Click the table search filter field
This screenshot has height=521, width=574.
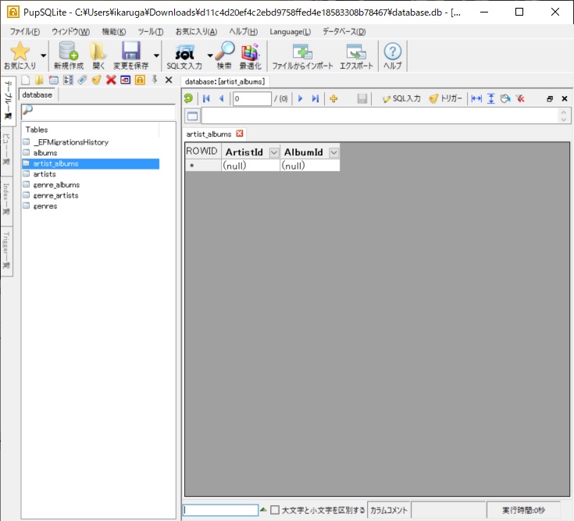(x=98, y=110)
